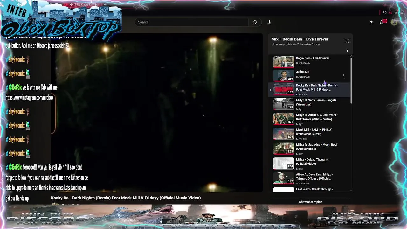Click the "AlbeeAl201" channel name

[x=302, y=184]
